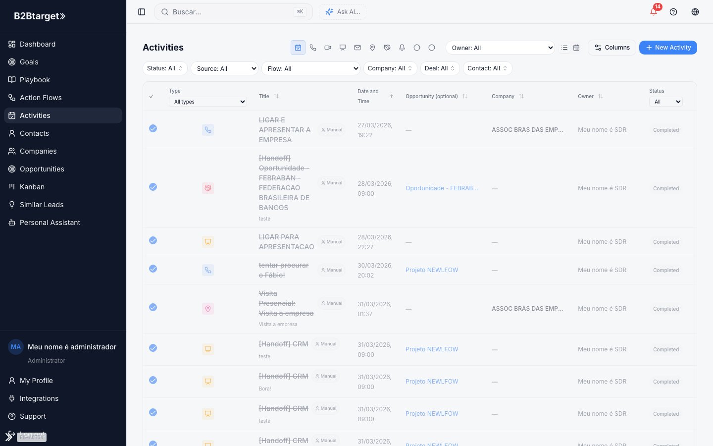Open Companies in sidebar
The height and width of the screenshot is (446, 713).
[63, 151]
